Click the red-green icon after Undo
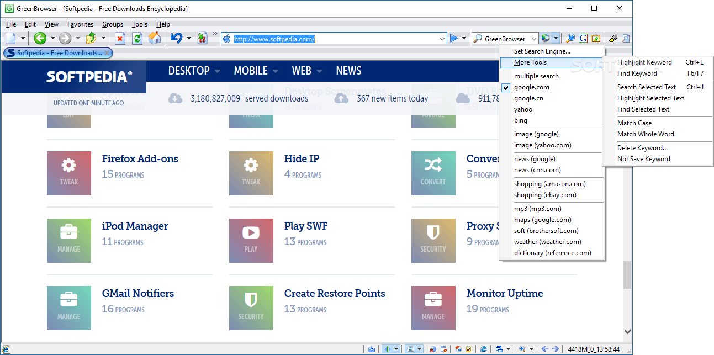Viewport: 714px width, 355px height. click(x=202, y=38)
